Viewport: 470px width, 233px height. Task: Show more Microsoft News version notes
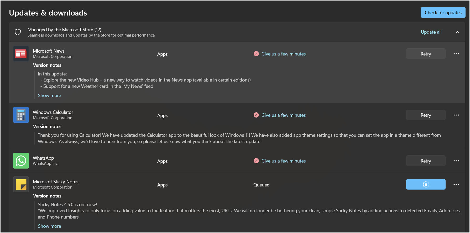click(x=49, y=95)
